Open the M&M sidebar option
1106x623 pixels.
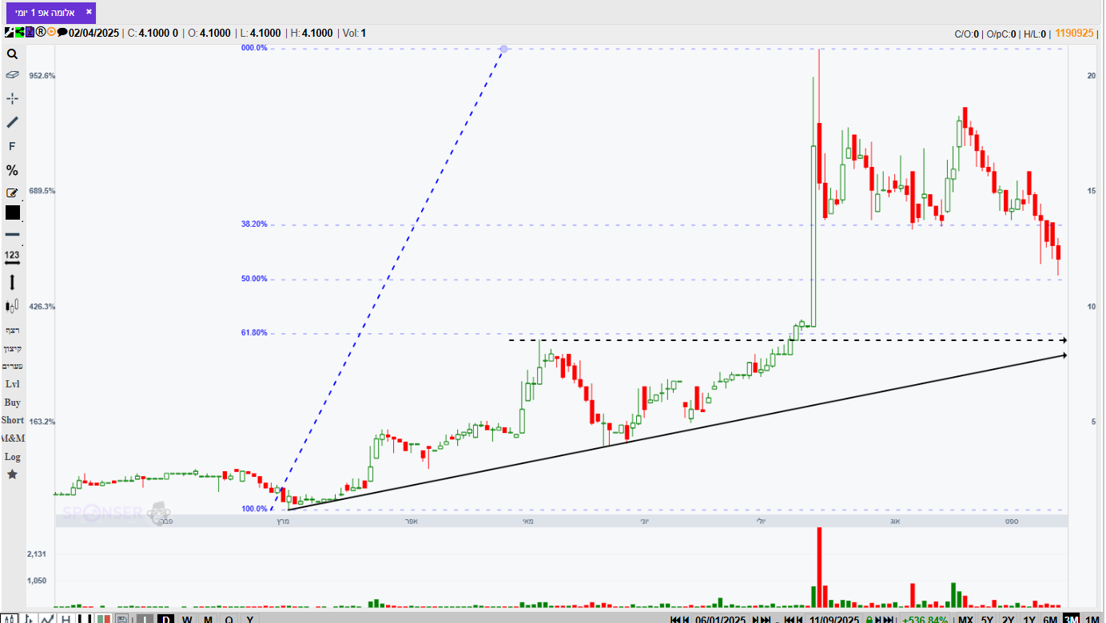pyautogui.click(x=12, y=438)
